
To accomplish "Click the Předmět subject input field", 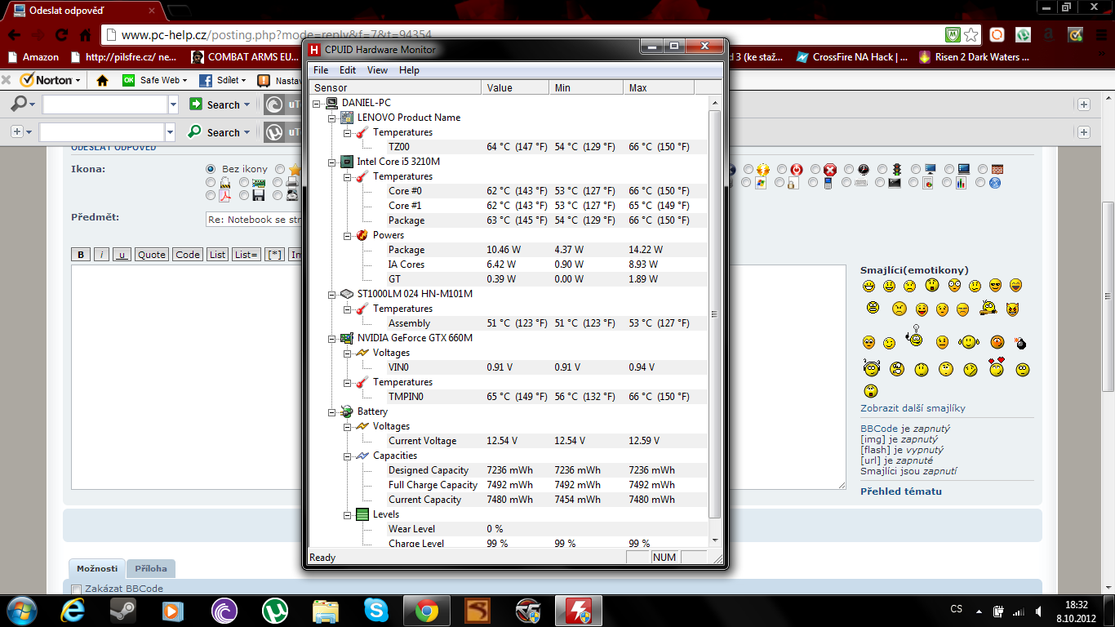I will pos(253,220).
